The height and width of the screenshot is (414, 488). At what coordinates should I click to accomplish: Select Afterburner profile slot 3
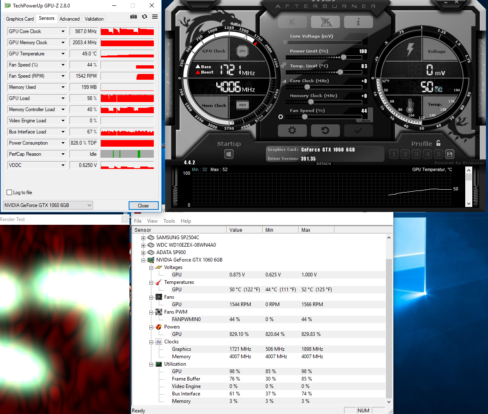pos(416,154)
